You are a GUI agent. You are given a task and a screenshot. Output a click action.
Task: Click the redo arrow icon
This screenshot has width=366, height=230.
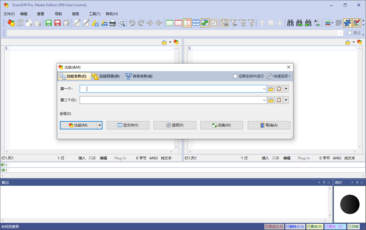[141, 23]
